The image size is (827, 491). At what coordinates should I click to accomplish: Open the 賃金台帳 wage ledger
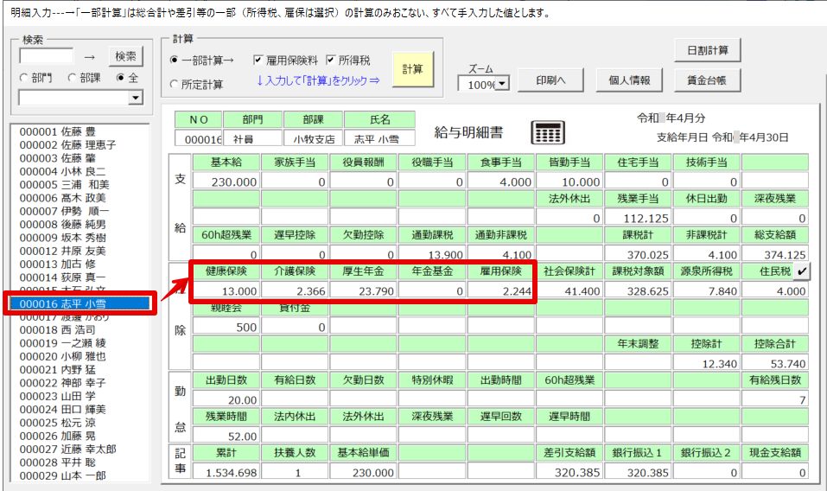[x=707, y=80]
